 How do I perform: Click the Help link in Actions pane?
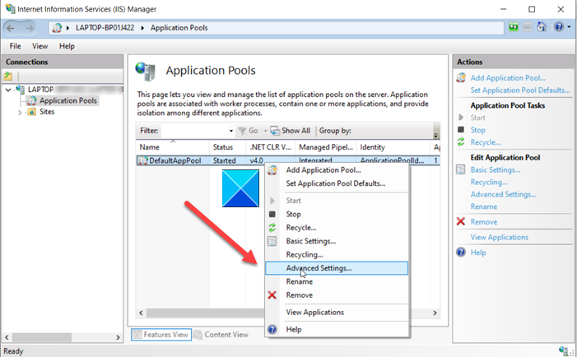pyautogui.click(x=478, y=253)
